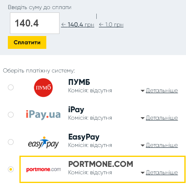Viewport: 186px width, 195px height.
Task: Click the iPay.ua logo
Action: (x=43, y=115)
